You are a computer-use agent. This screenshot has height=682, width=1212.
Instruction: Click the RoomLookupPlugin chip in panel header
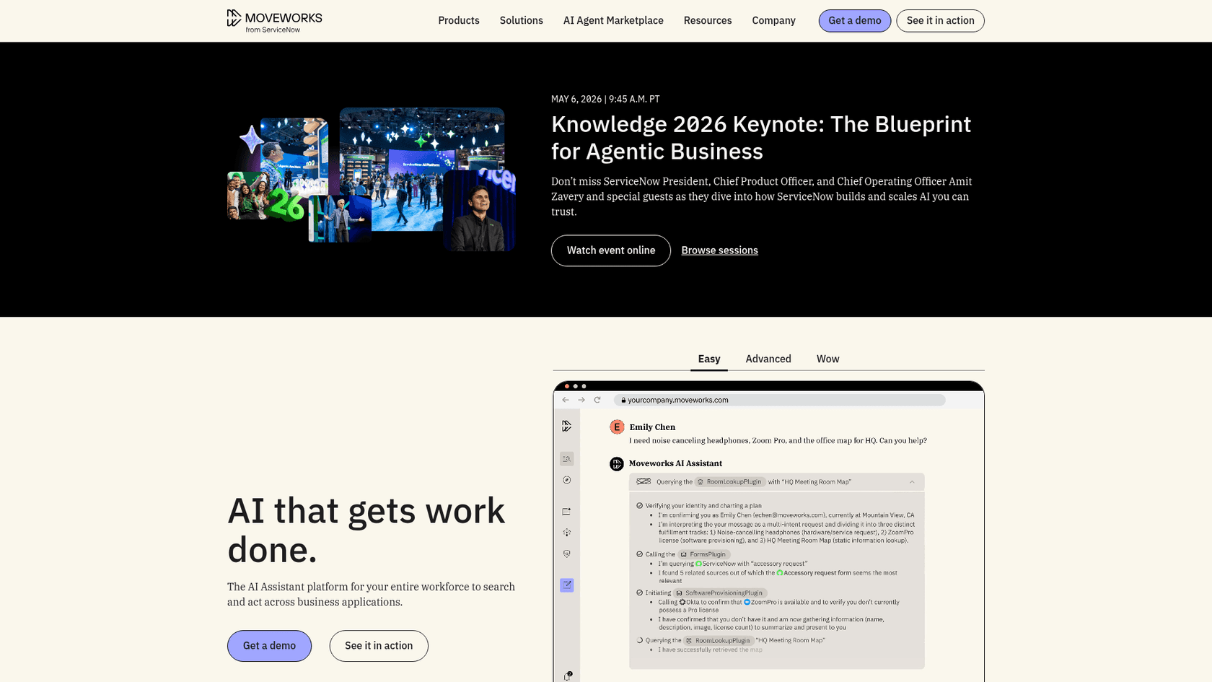coord(729,482)
